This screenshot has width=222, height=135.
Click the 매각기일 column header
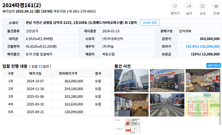tap(35, 73)
